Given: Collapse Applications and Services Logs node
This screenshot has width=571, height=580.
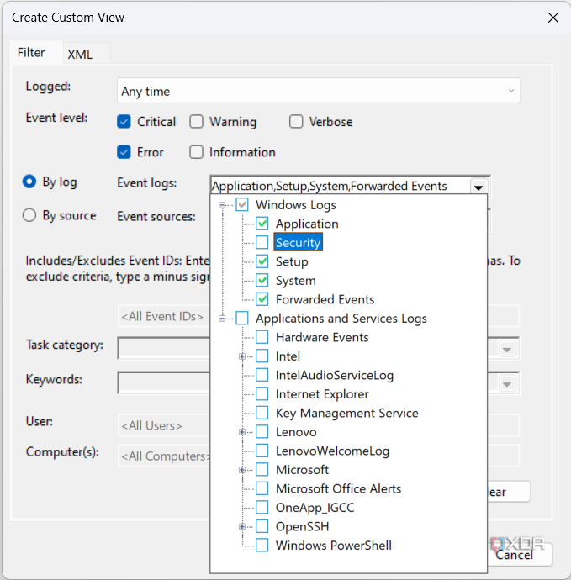Looking at the screenshot, I should [222, 318].
